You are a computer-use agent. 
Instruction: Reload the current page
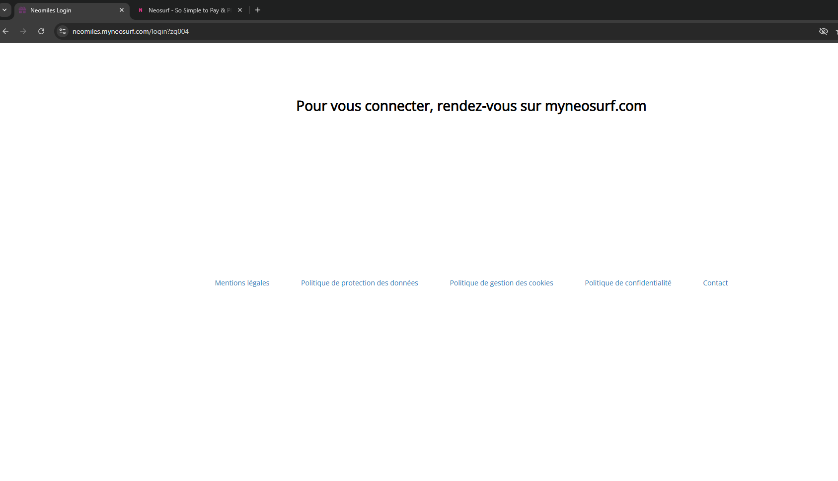pyautogui.click(x=41, y=31)
